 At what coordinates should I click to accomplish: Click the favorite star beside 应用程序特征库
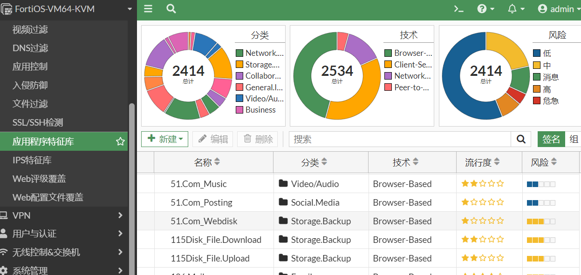coord(120,141)
